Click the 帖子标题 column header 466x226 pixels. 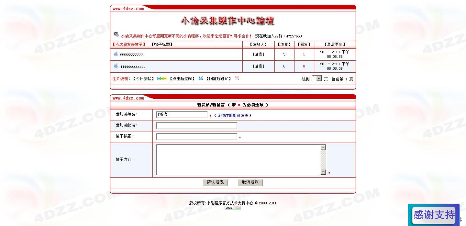point(162,45)
